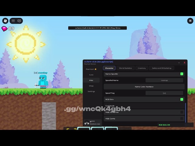Click the God Mode row
The height and width of the screenshot is (146, 195).
point(144,106)
